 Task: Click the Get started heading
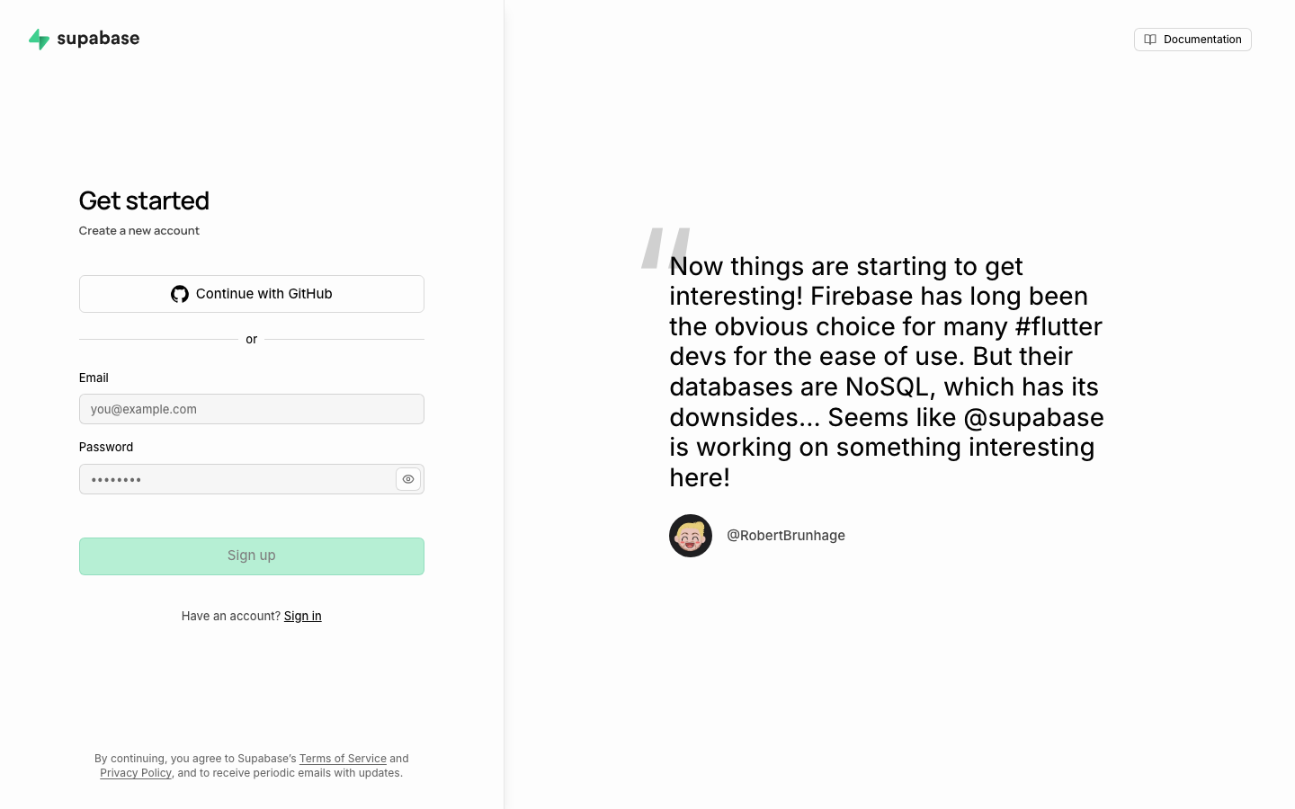tap(144, 200)
